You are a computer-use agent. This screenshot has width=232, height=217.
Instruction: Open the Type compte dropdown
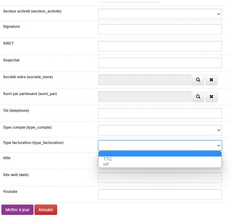[160, 130]
